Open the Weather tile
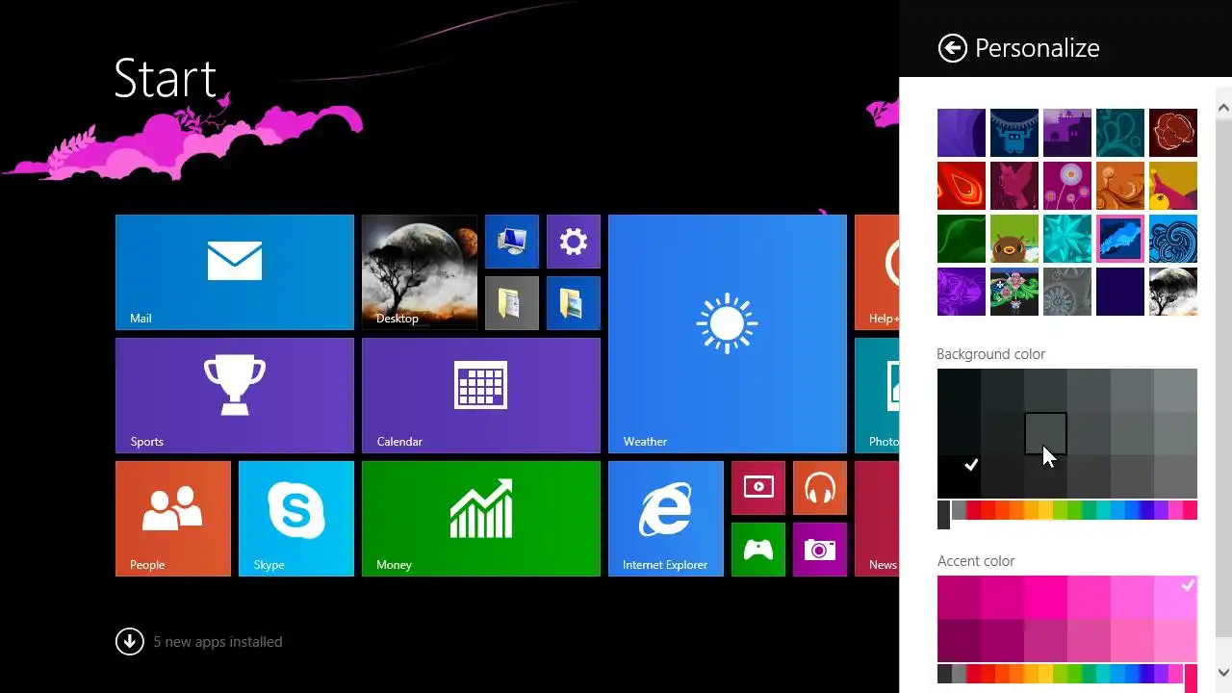1232x693 pixels. coord(728,334)
